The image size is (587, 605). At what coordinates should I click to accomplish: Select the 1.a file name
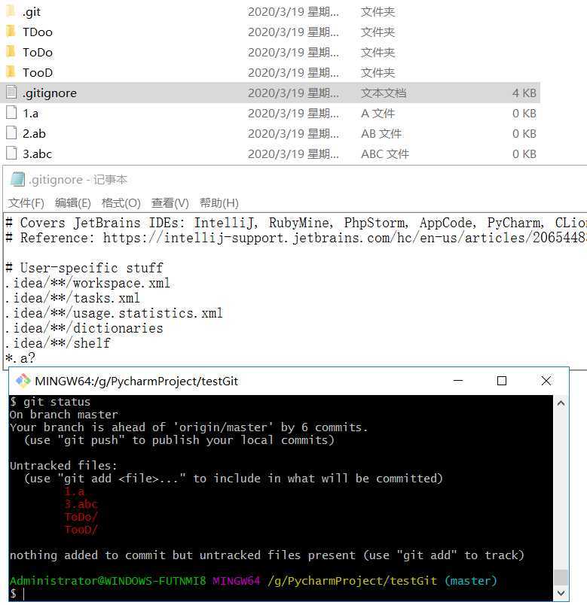30,114
